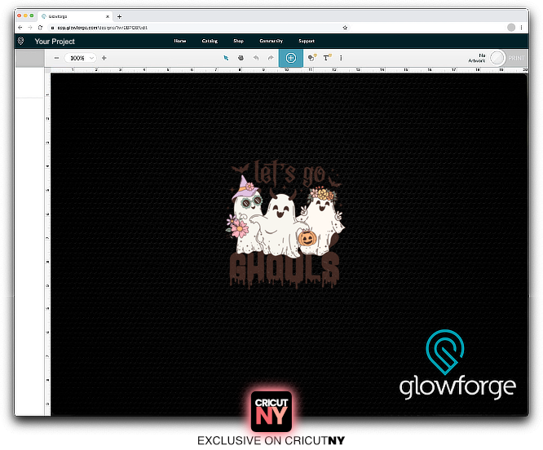Screen dimensions: 543x450
Task: Reload the page in browser
Action: (x=40, y=28)
